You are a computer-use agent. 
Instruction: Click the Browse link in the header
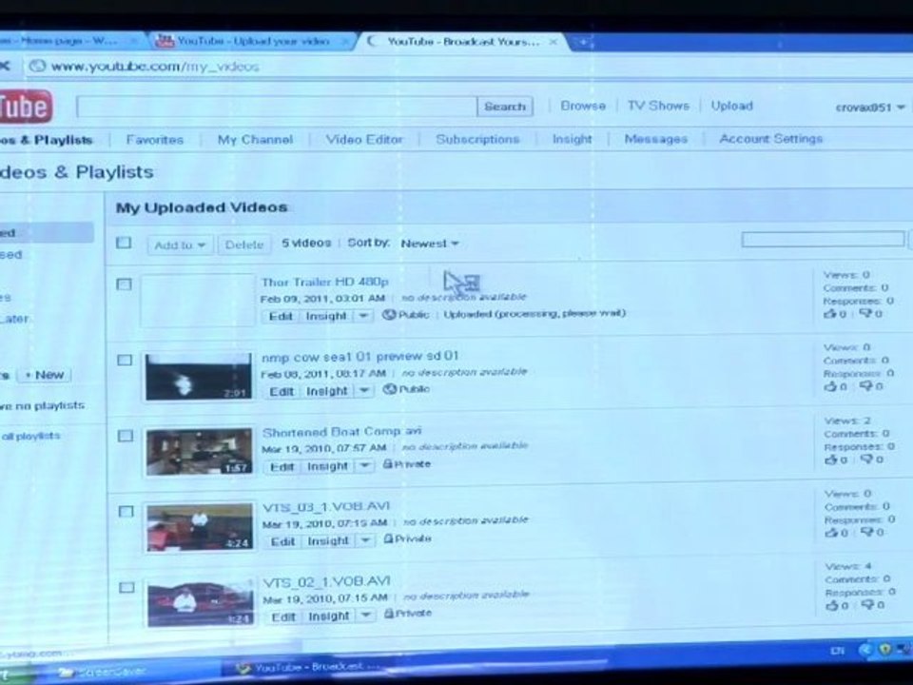tap(583, 106)
